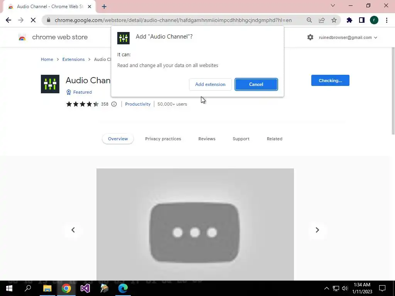Open the taskbar clock and date
Viewport: 395px width, 296px height.
pyautogui.click(x=362, y=288)
